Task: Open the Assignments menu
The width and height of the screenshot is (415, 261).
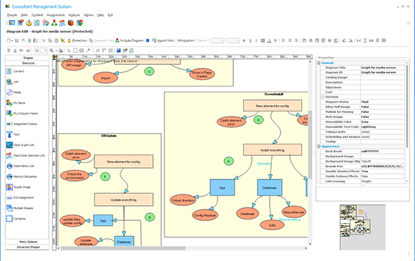Action: tap(56, 15)
